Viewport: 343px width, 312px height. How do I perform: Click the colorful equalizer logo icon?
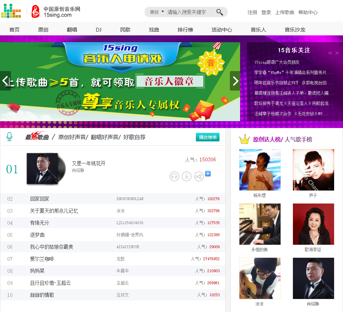11,11
